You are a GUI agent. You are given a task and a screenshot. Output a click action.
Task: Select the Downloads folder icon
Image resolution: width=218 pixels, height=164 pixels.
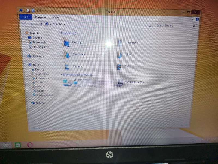(x=67, y=54)
